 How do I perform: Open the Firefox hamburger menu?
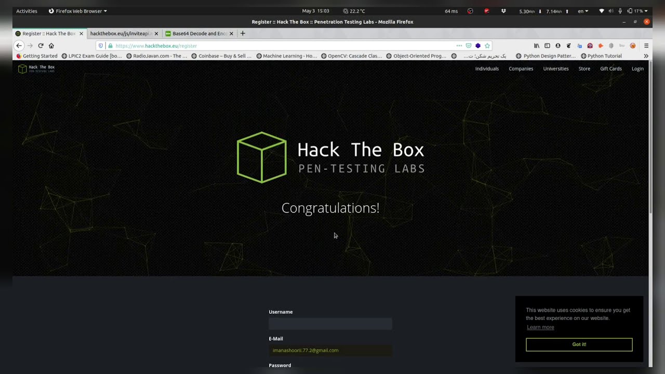[646, 46]
